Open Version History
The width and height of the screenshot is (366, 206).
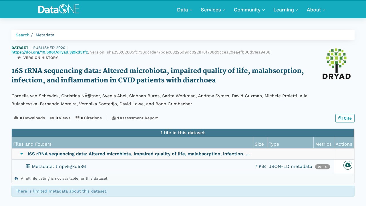(x=38, y=58)
